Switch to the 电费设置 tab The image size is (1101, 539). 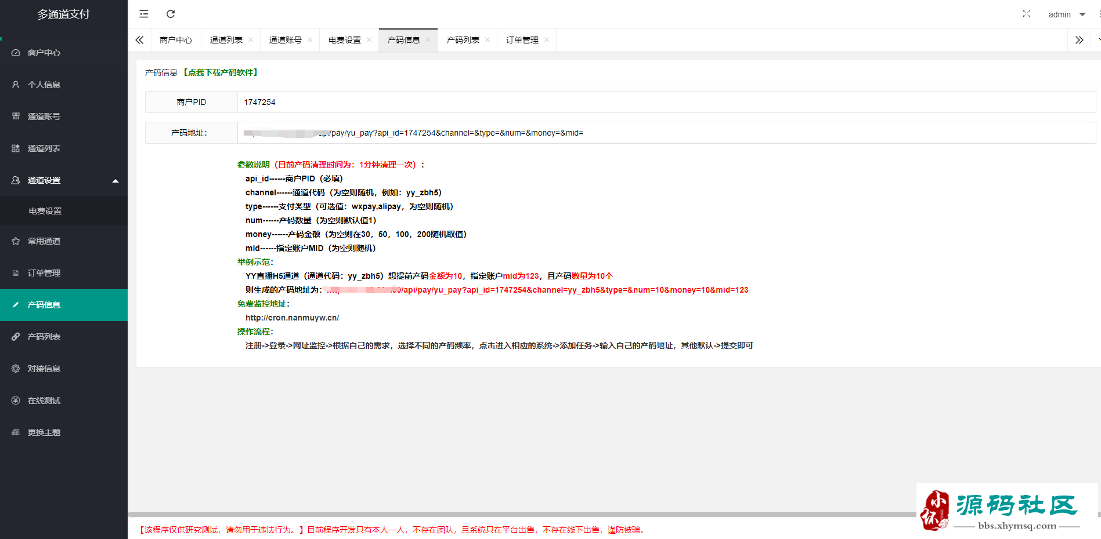click(x=344, y=40)
